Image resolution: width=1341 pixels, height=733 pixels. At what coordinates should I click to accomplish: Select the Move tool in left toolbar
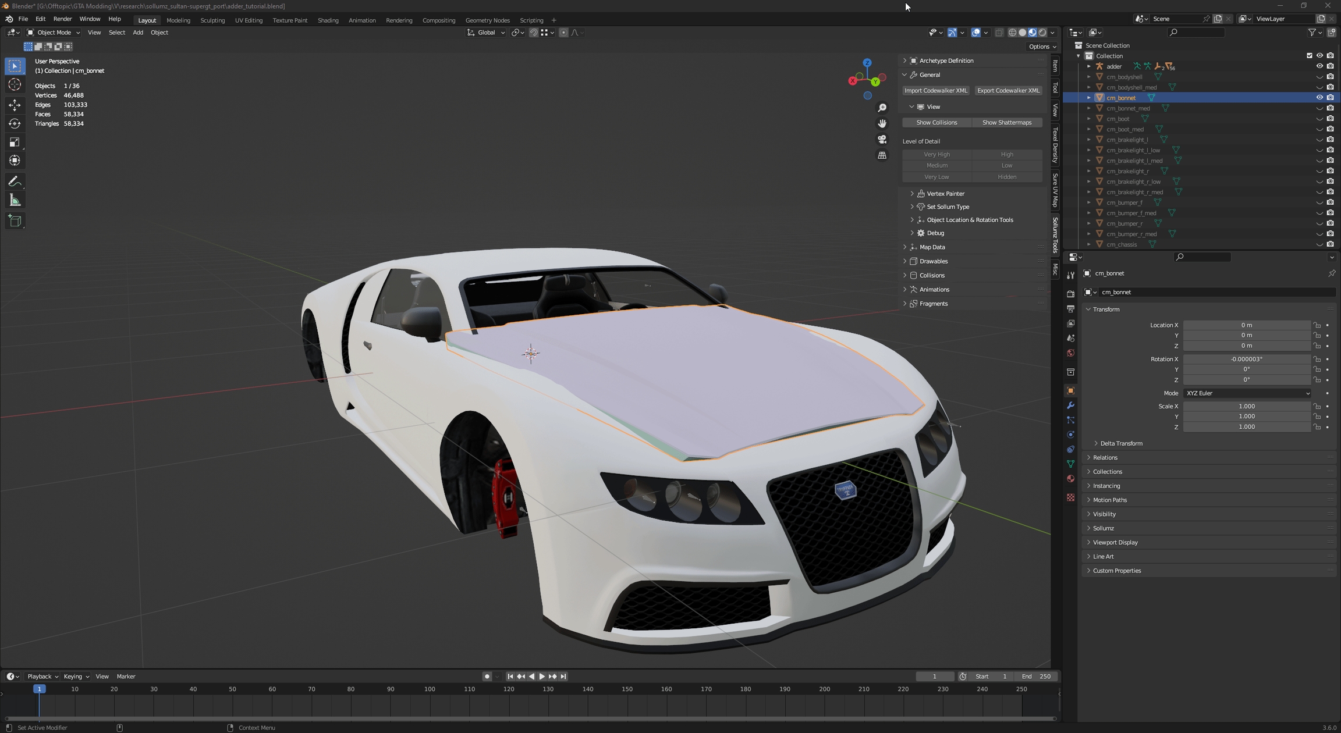pos(15,105)
